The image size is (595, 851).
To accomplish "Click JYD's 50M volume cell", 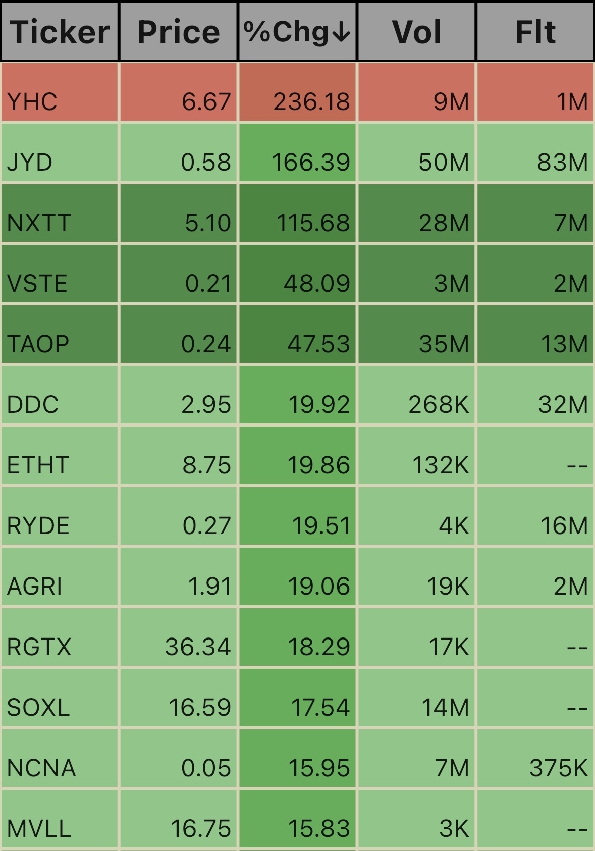I will [x=444, y=162].
